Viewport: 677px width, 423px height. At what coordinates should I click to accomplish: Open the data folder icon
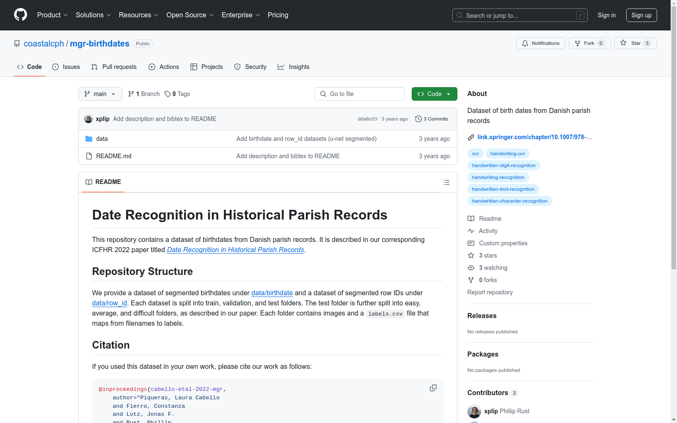(89, 139)
